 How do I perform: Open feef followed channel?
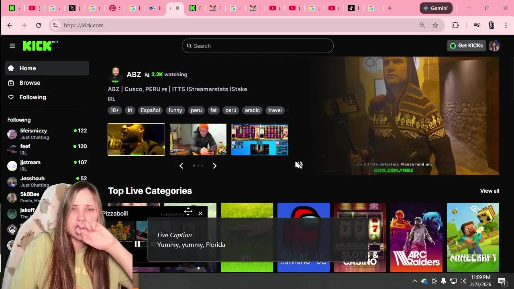47,149
